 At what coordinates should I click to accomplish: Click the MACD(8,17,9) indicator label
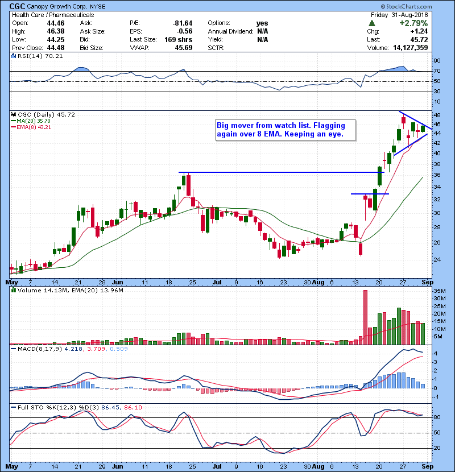(x=40, y=349)
